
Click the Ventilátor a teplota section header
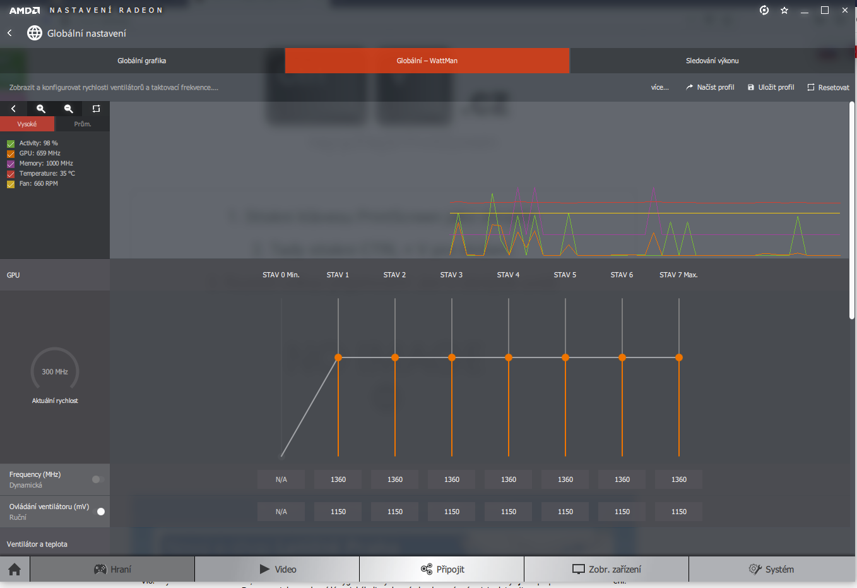click(37, 544)
